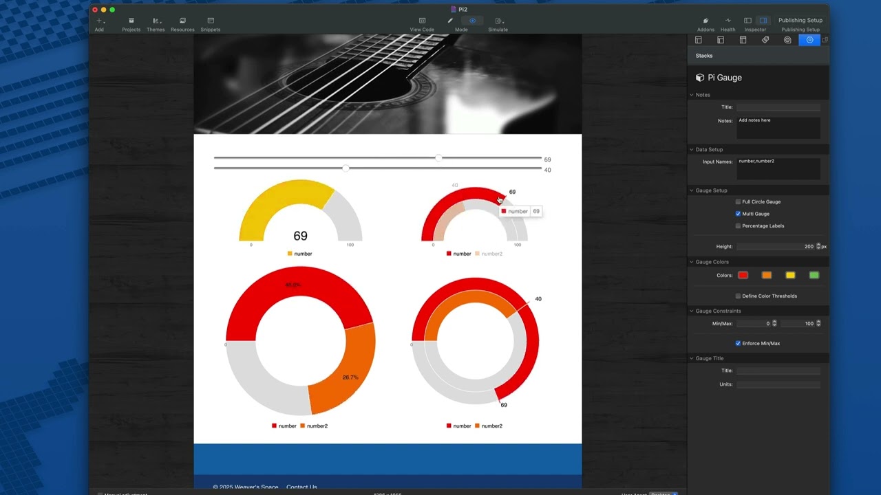The width and height of the screenshot is (881, 495).
Task: Collapse the Data Setup section
Action: point(692,149)
